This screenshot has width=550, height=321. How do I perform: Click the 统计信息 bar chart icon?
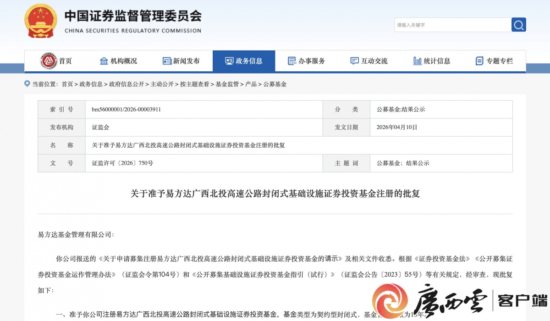tap(417, 61)
